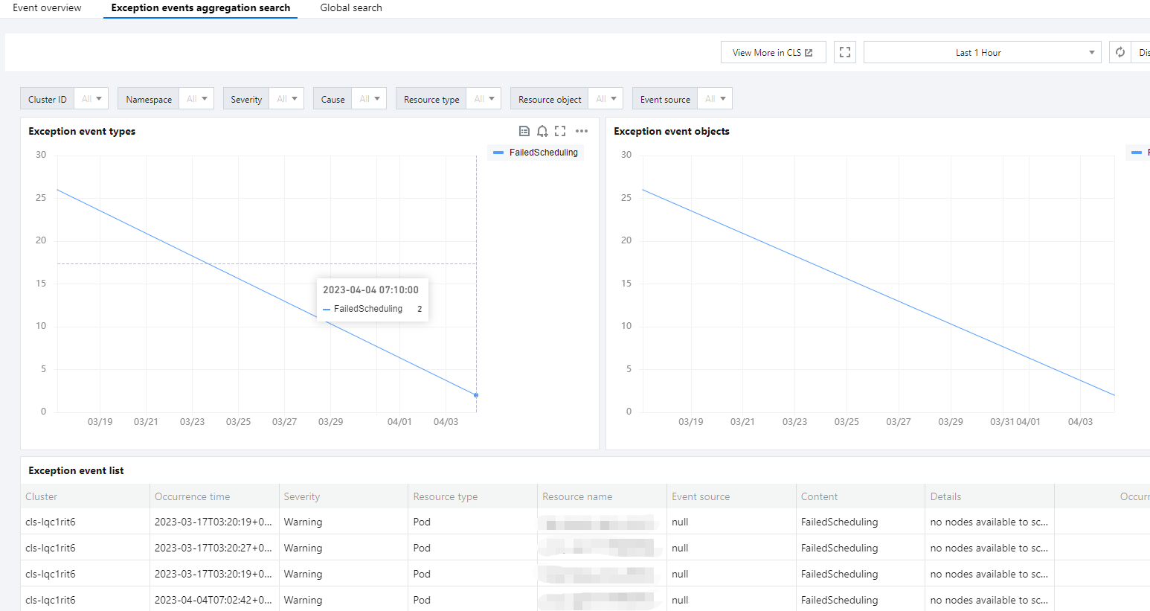Click add alarm bell icon on chart
The height and width of the screenshot is (611, 1150).
point(542,131)
